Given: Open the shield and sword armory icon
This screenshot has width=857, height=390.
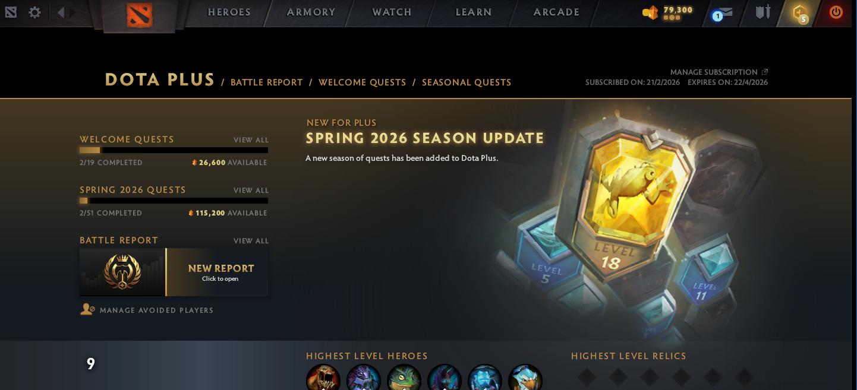Looking at the screenshot, I should (763, 12).
